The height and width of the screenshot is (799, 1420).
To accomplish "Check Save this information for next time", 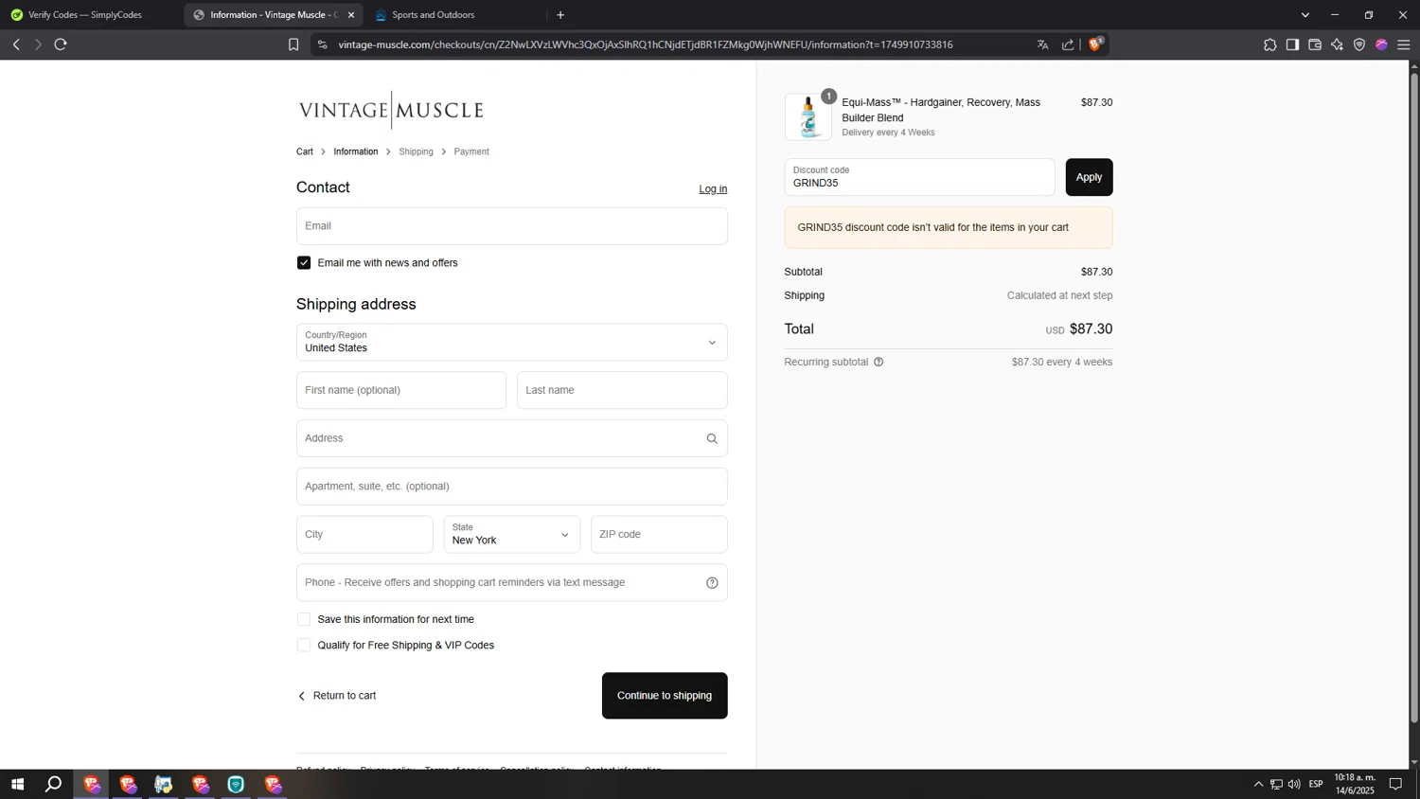I will tap(304, 619).
